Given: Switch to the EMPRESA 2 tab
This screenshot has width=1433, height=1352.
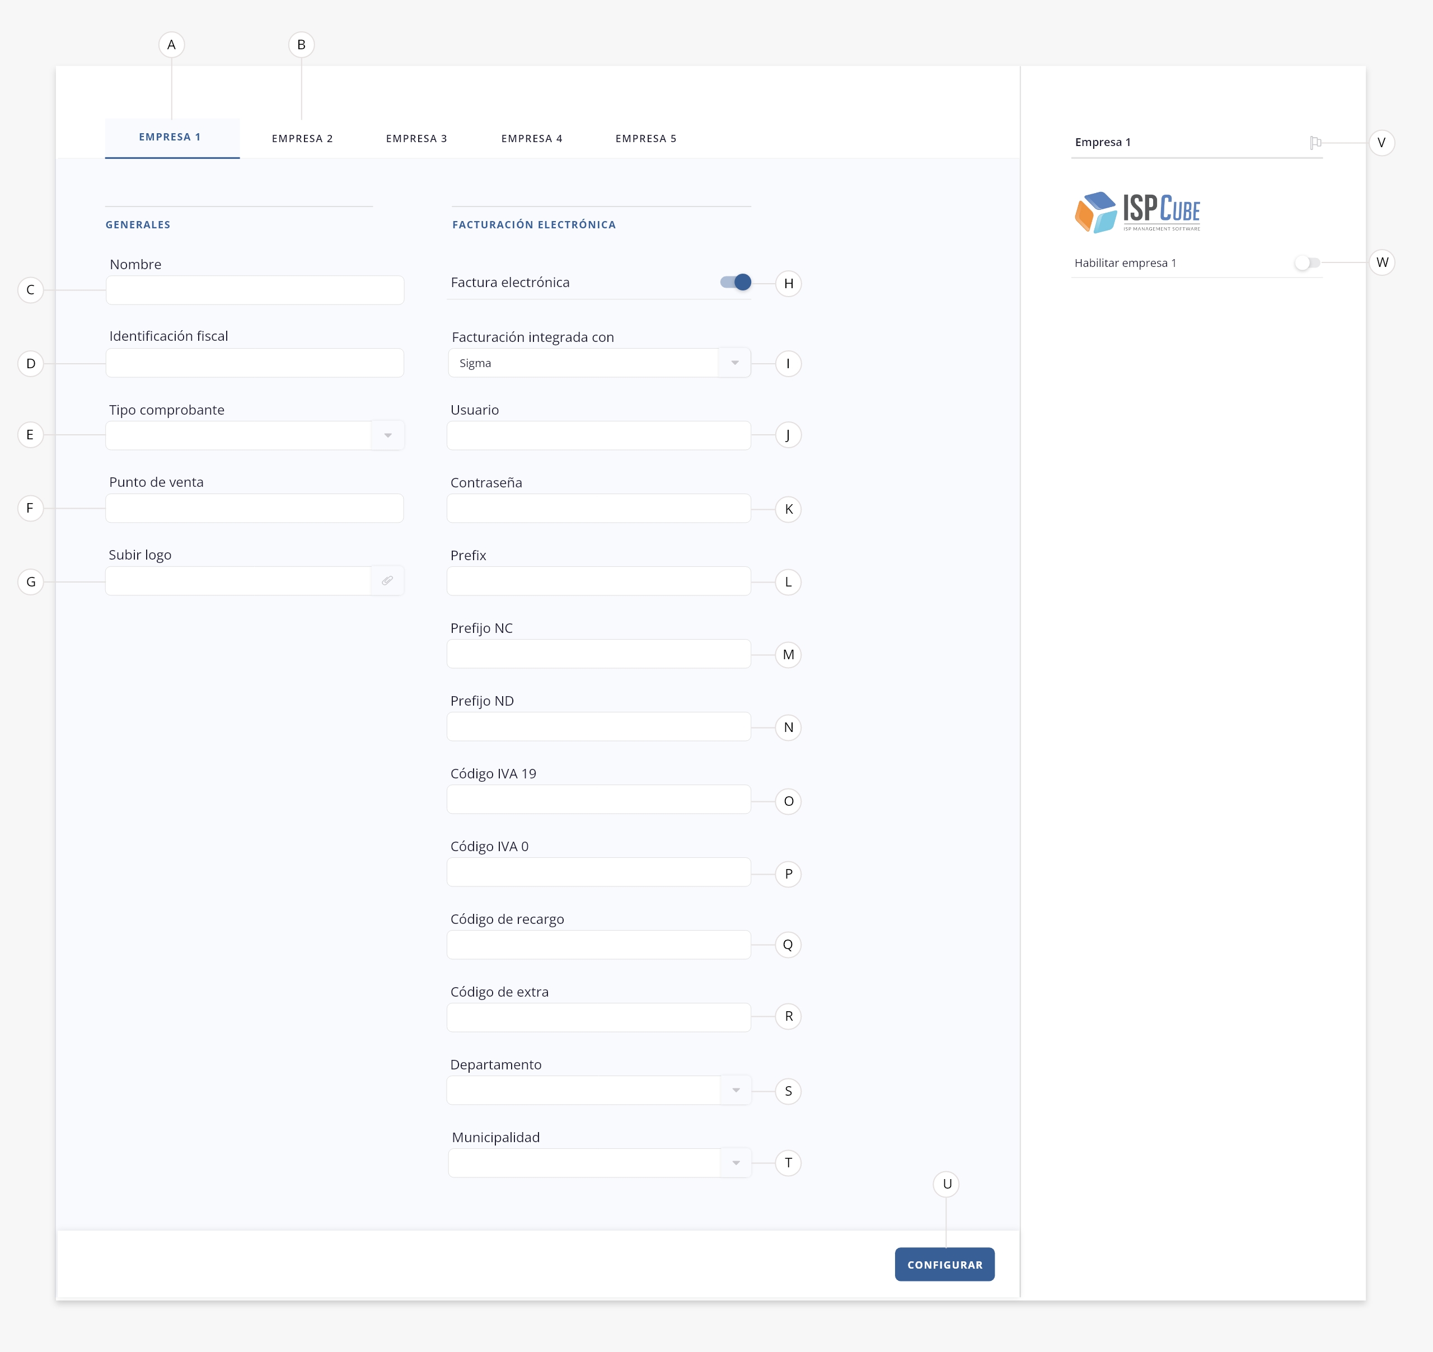Looking at the screenshot, I should coord(302,138).
